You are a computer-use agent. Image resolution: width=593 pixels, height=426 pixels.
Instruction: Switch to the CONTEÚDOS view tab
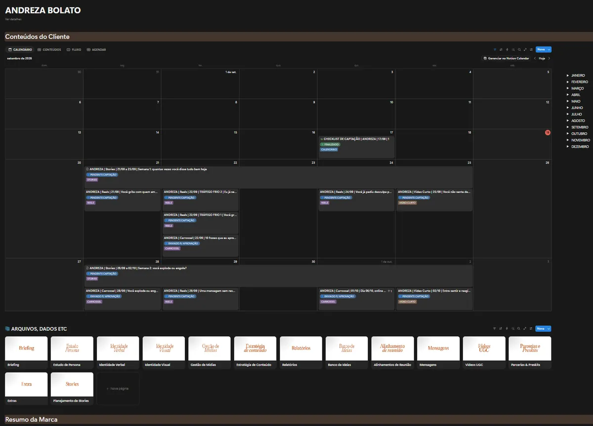click(49, 49)
